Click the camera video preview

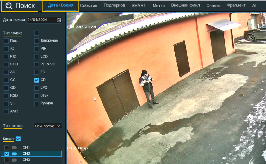166,88
